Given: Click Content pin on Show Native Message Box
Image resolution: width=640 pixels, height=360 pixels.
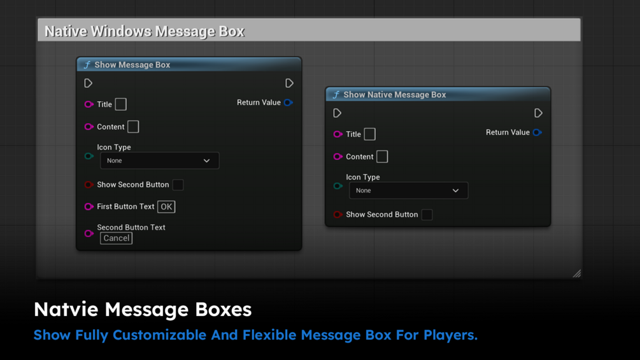Looking at the screenshot, I should [338, 157].
